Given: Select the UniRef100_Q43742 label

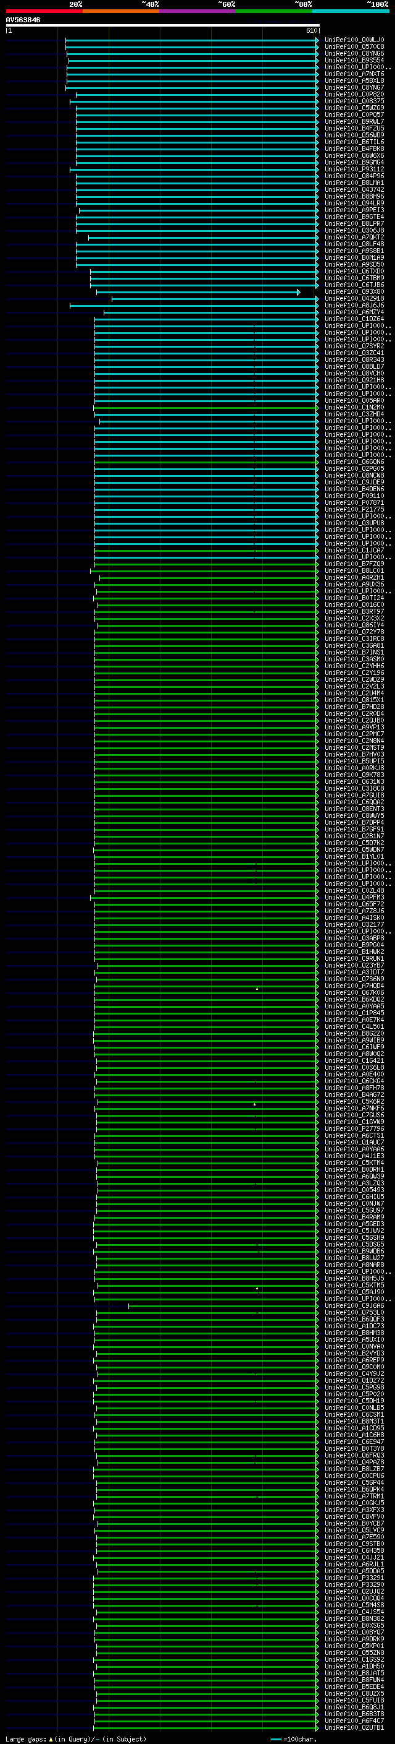Looking at the screenshot, I should [354, 189].
